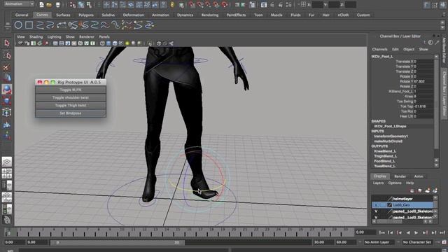Click the range slider bar handle
The height and width of the screenshot is (252, 448).
coord(118,242)
